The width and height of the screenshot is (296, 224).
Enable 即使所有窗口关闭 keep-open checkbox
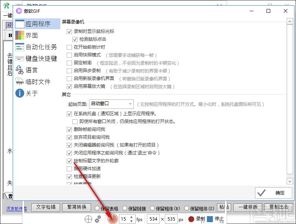click(75, 122)
